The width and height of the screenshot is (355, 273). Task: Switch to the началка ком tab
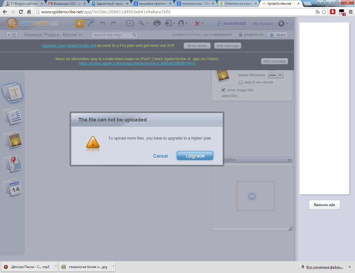pyautogui.click(x=195, y=4)
